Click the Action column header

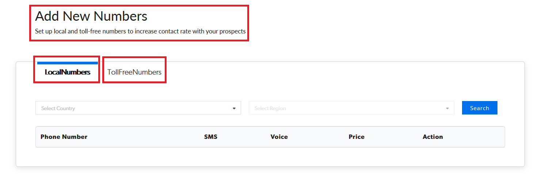point(432,137)
